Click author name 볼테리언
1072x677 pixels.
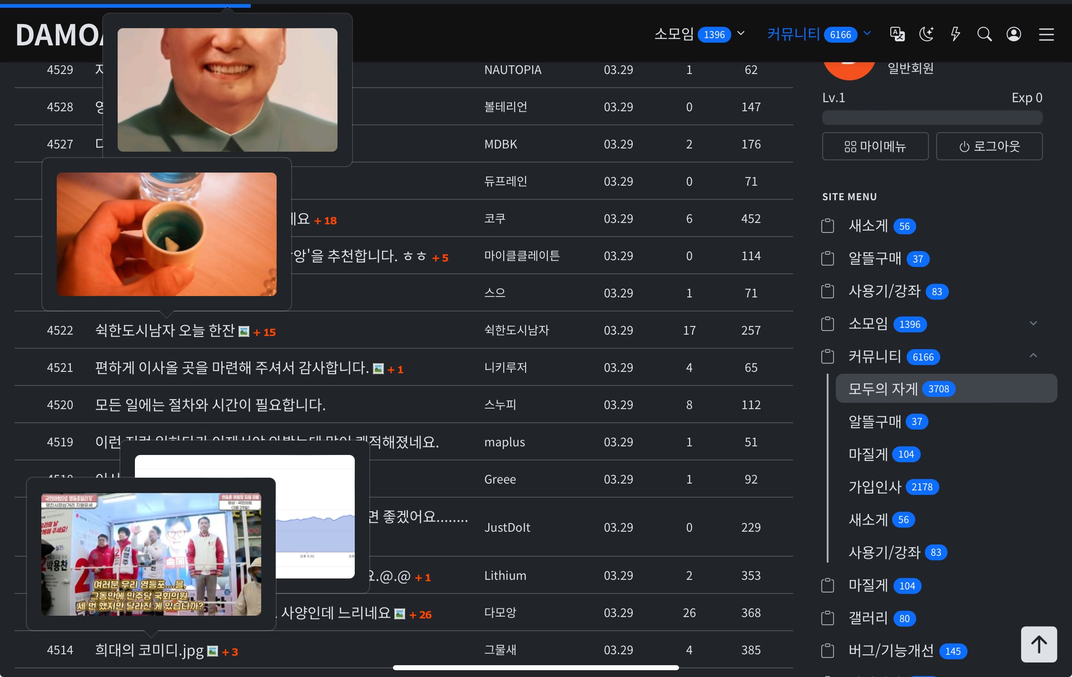tap(506, 107)
